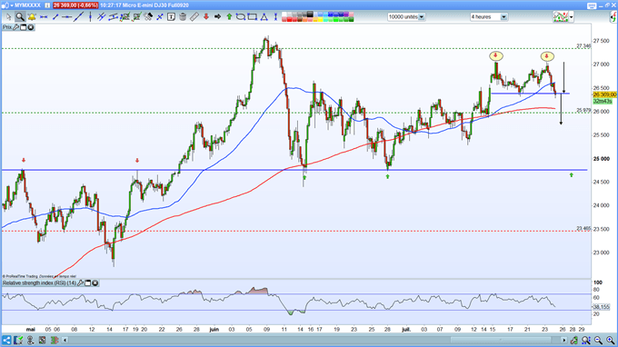Click the Relative strength index (RSI) label
Screen dimensions: 618x347
(39, 283)
